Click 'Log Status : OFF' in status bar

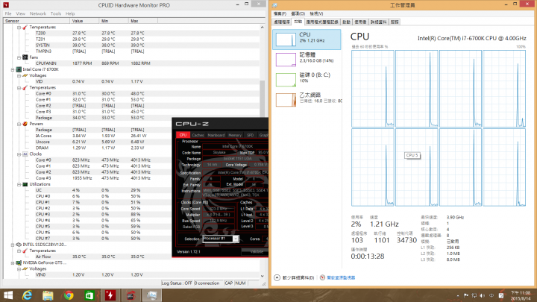tap(177, 283)
